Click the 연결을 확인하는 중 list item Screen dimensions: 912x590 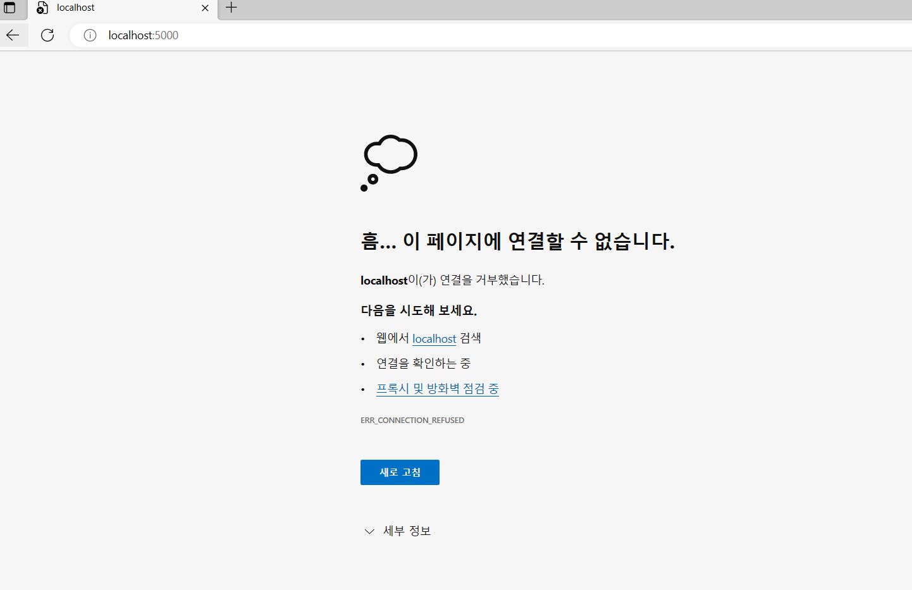coord(423,364)
